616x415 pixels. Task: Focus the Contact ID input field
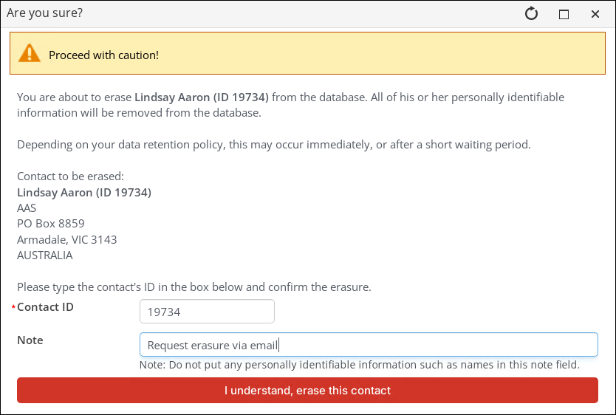click(x=207, y=312)
